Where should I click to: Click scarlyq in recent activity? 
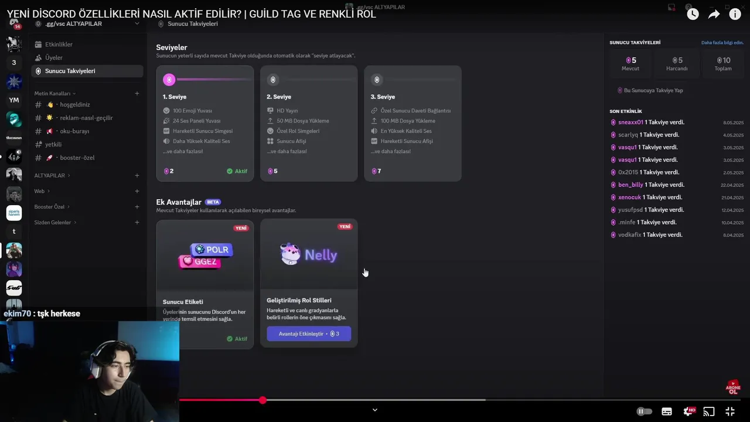[x=628, y=135]
